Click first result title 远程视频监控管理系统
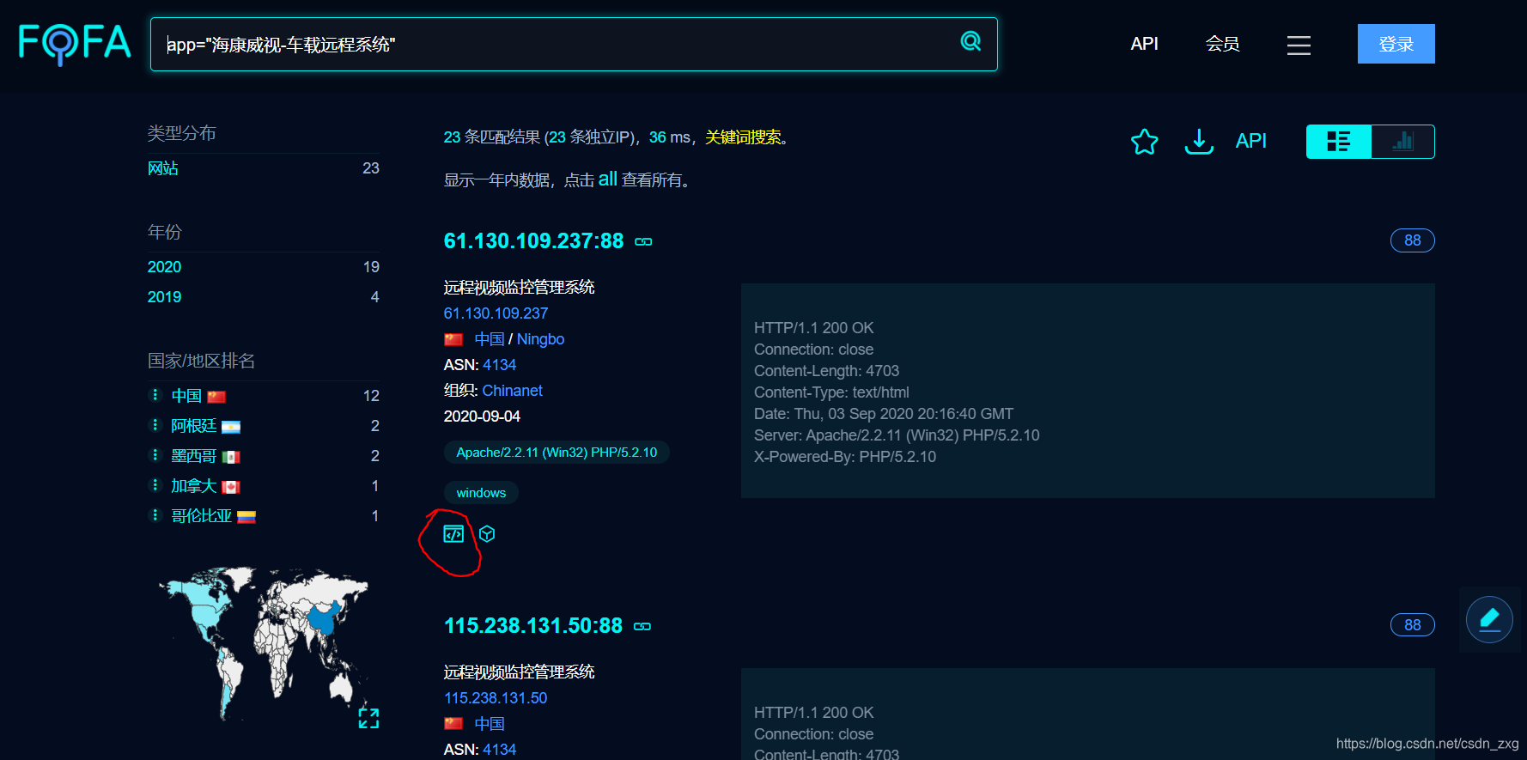Viewport: 1527px width, 760px height. [x=519, y=288]
